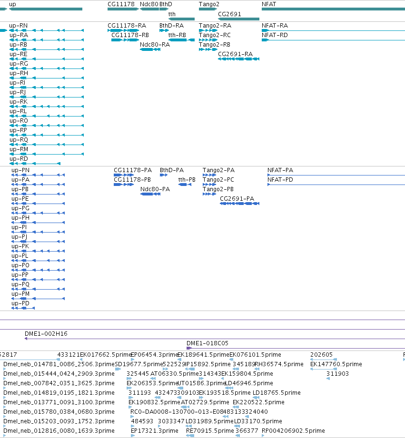The height and width of the screenshot is (438, 405).
Task: Choose protein Tango2-PB
Action: (209, 194)
